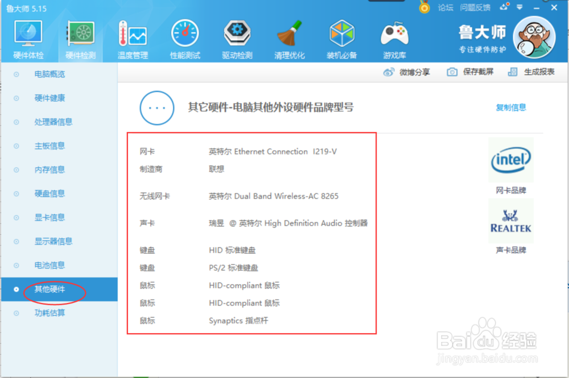The width and height of the screenshot is (569, 378).
Task: Select 显卡信息 in sidebar
Action: 50,218
